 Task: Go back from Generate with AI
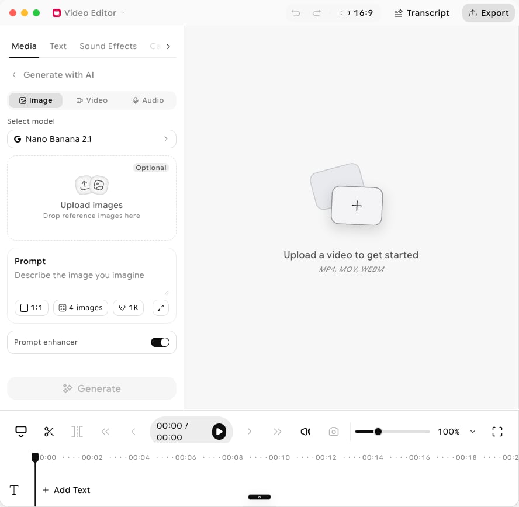tap(14, 75)
